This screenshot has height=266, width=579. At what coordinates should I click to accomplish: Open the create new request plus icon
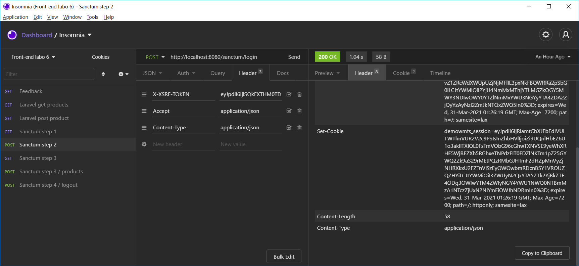click(124, 74)
